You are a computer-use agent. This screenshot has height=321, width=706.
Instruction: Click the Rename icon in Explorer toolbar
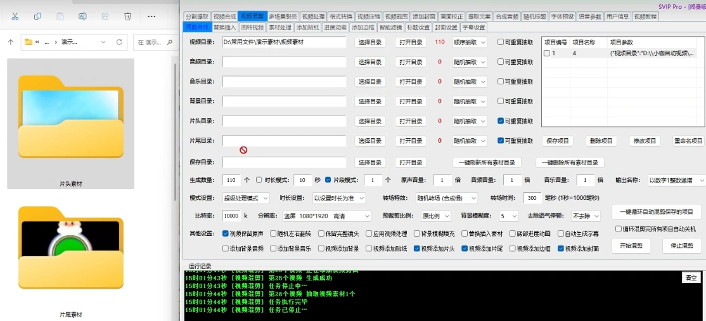(x=82, y=16)
